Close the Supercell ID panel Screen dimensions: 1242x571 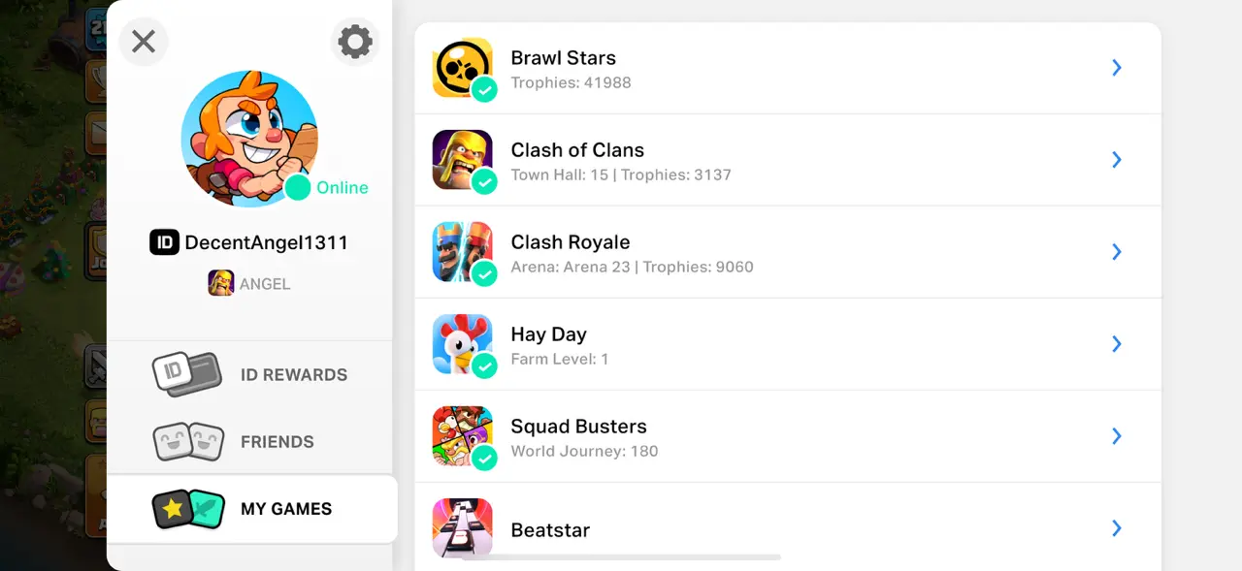(x=144, y=42)
